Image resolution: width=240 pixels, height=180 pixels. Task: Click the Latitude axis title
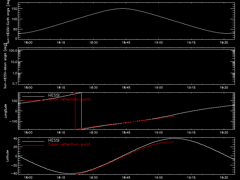pyautogui.click(x=7, y=156)
